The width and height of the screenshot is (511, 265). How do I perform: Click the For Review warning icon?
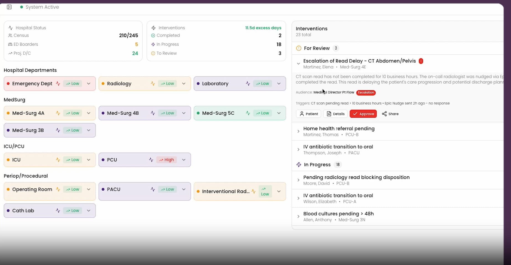tap(299, 48)
